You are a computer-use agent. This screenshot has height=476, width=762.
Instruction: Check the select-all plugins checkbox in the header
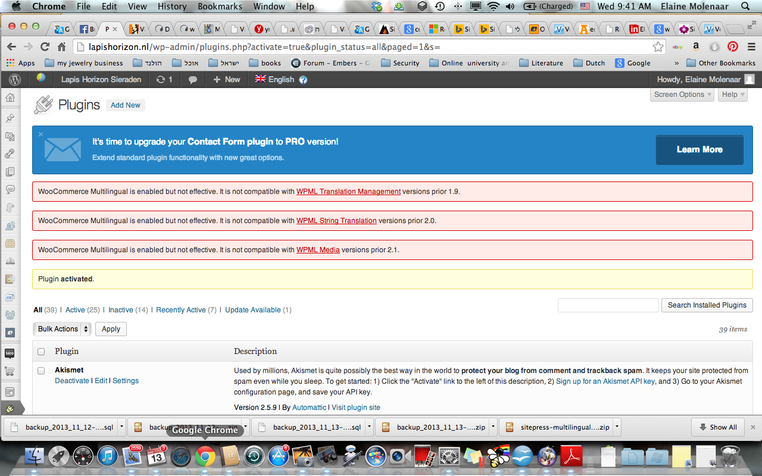[41, 352]
